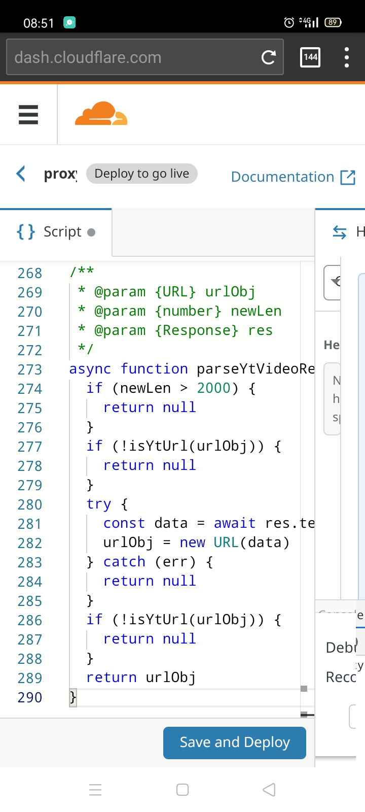365x812 pixels.
Task: Click the HTTP arrows icon in right panel
Action: tap(339, 232)
